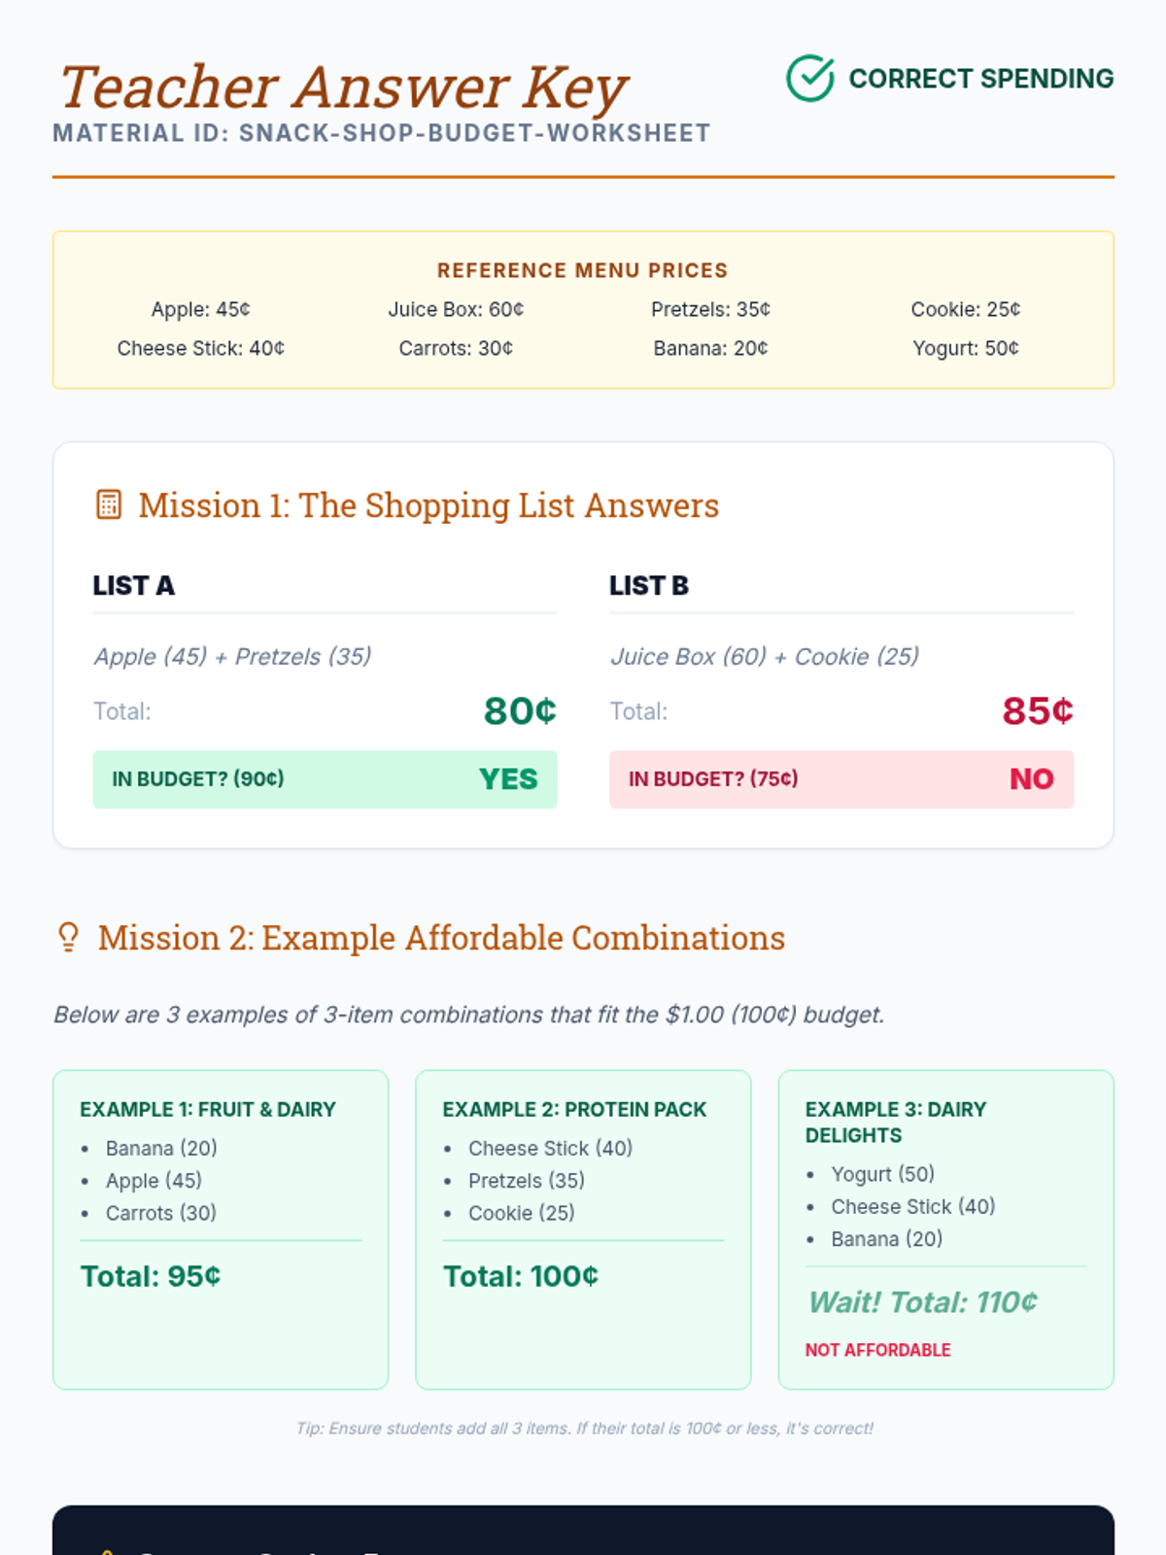The image size is (1166, 1555).
Task: Click the tip text below the examples
Action: (583, 1429)
